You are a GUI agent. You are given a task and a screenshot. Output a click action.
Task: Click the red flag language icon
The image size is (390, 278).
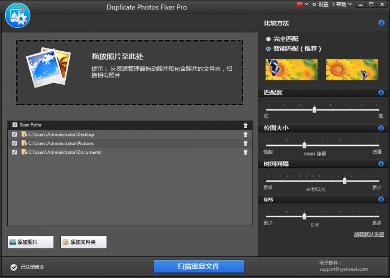pos(300,4)
